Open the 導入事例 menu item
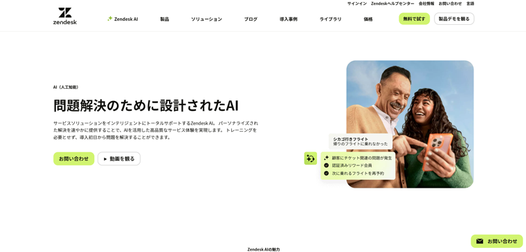This screenshot has width=526, height=252. click(289, 19)
